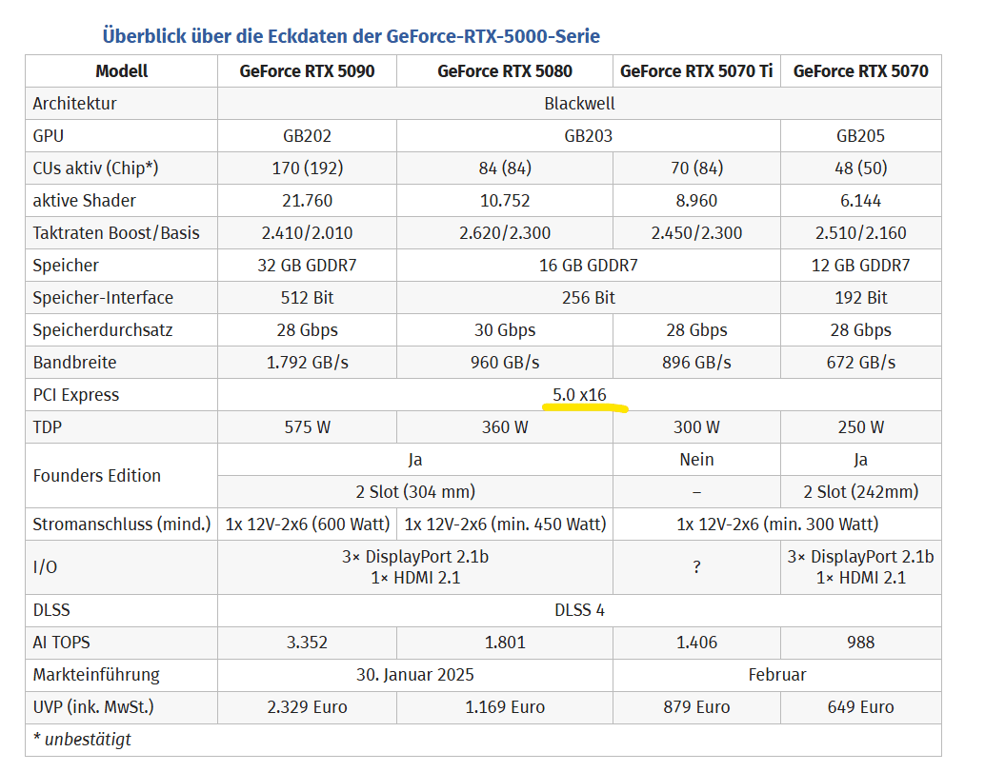Click the '3.352' AI TOPS value

[x=307, y=643]
